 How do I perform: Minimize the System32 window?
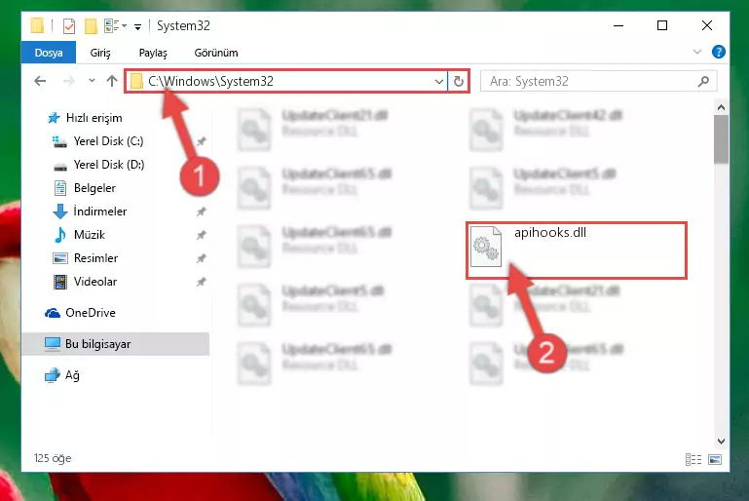[618, 25]
